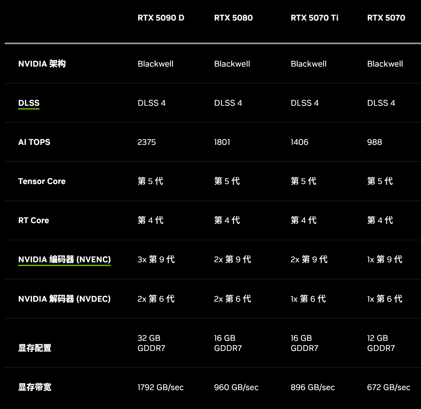Click the 显存带宽 row label
The height and width of the screenshot is (409, 421).
pyautogui.click(x=35, y=387)
